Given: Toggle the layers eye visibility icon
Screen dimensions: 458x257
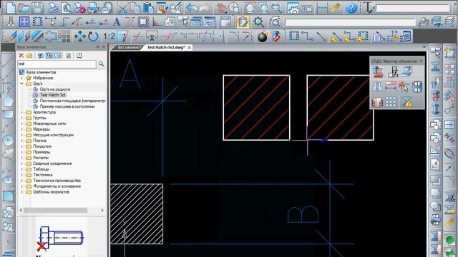Looking at the screenshot, I should 437,22.
